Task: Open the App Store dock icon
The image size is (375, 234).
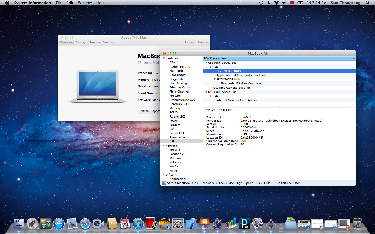Action: [x=59, y=224]
